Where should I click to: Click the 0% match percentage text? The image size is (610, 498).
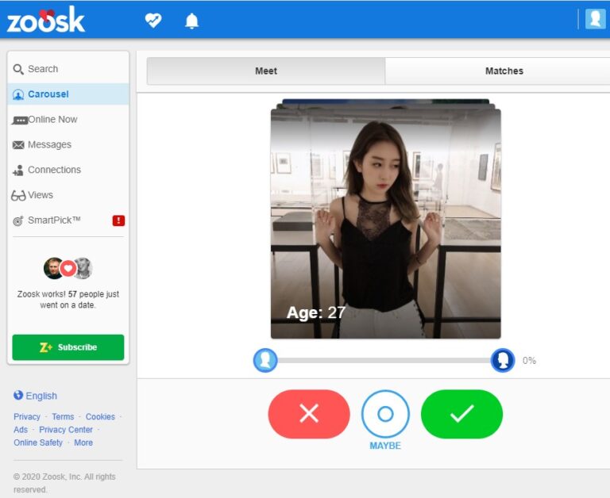point(529,361)
